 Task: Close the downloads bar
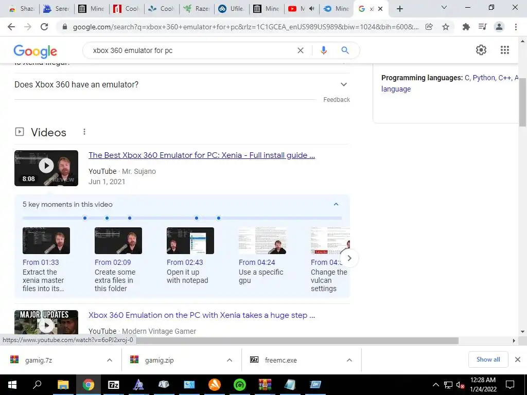518,360
